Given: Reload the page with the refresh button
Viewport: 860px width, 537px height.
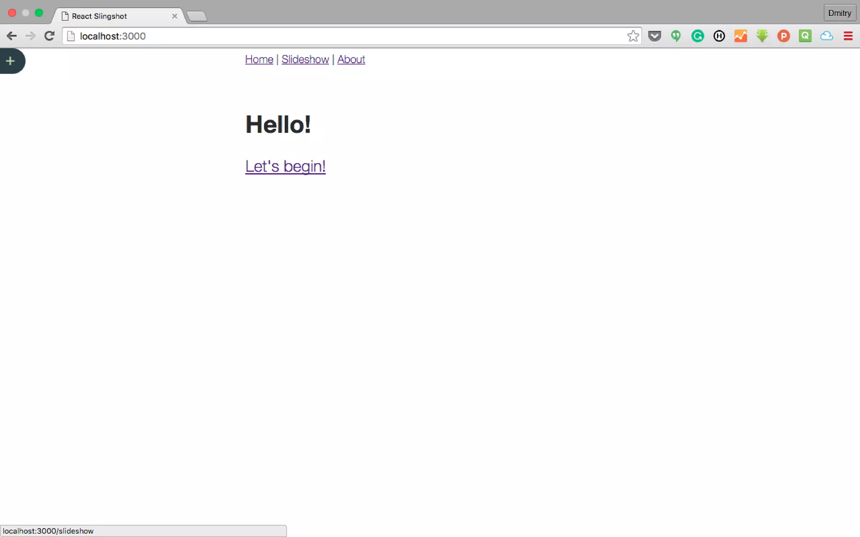Looking at the screenshot, I should pyautogui.click(x=50, y=36).
